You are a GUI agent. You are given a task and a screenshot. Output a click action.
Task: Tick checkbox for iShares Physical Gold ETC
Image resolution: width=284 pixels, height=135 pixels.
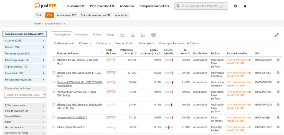point(54,127)
